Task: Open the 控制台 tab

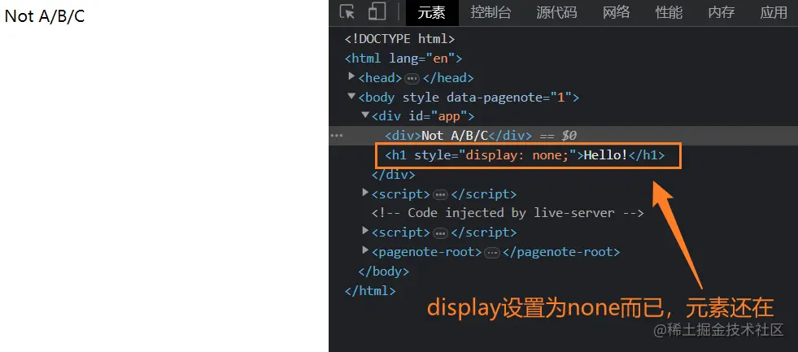Action: (491, 13)
